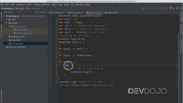Viewport: 183px width, 103px height.
Task: Select olamundo.js.map in project tree
Action: click(x=23, y=33)
